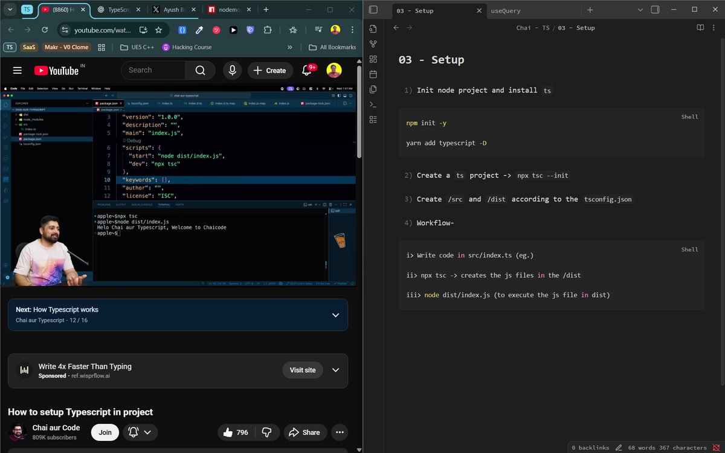The image size is (725, 453).
Task: Open today's daily note via the calendar icon
Action: pos(373,74)
